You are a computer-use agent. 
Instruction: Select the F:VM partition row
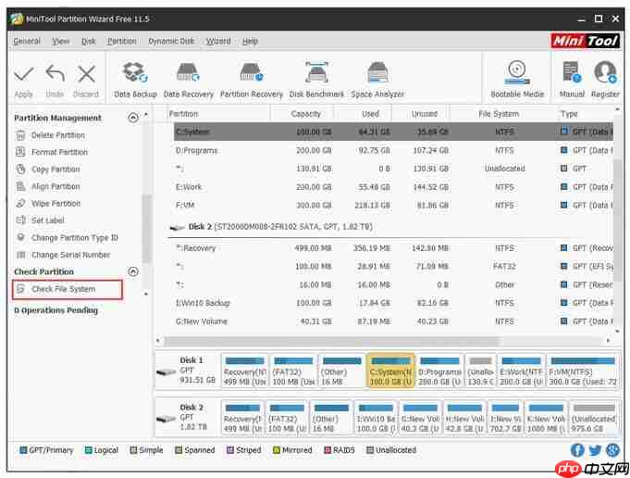tap(393, 206)
